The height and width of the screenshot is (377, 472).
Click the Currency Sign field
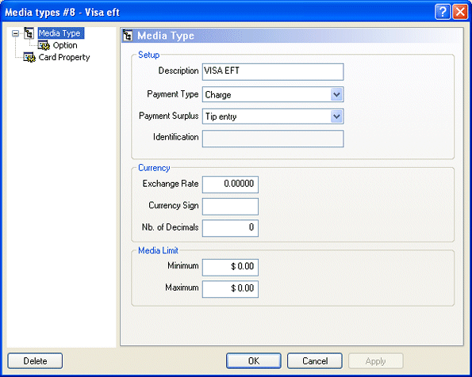pos(230,207)
